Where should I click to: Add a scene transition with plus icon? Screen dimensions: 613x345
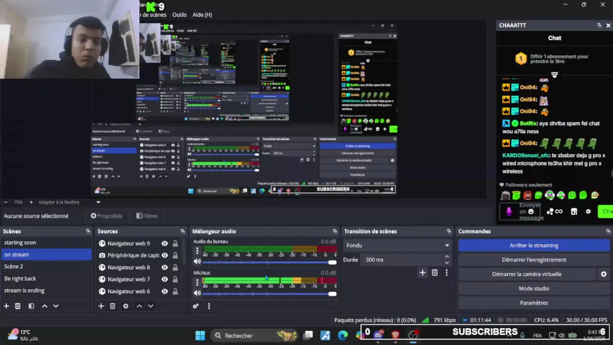[422, 273]
